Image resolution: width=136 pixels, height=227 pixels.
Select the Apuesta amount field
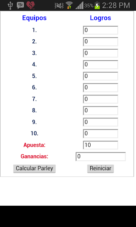pos(101,145)
